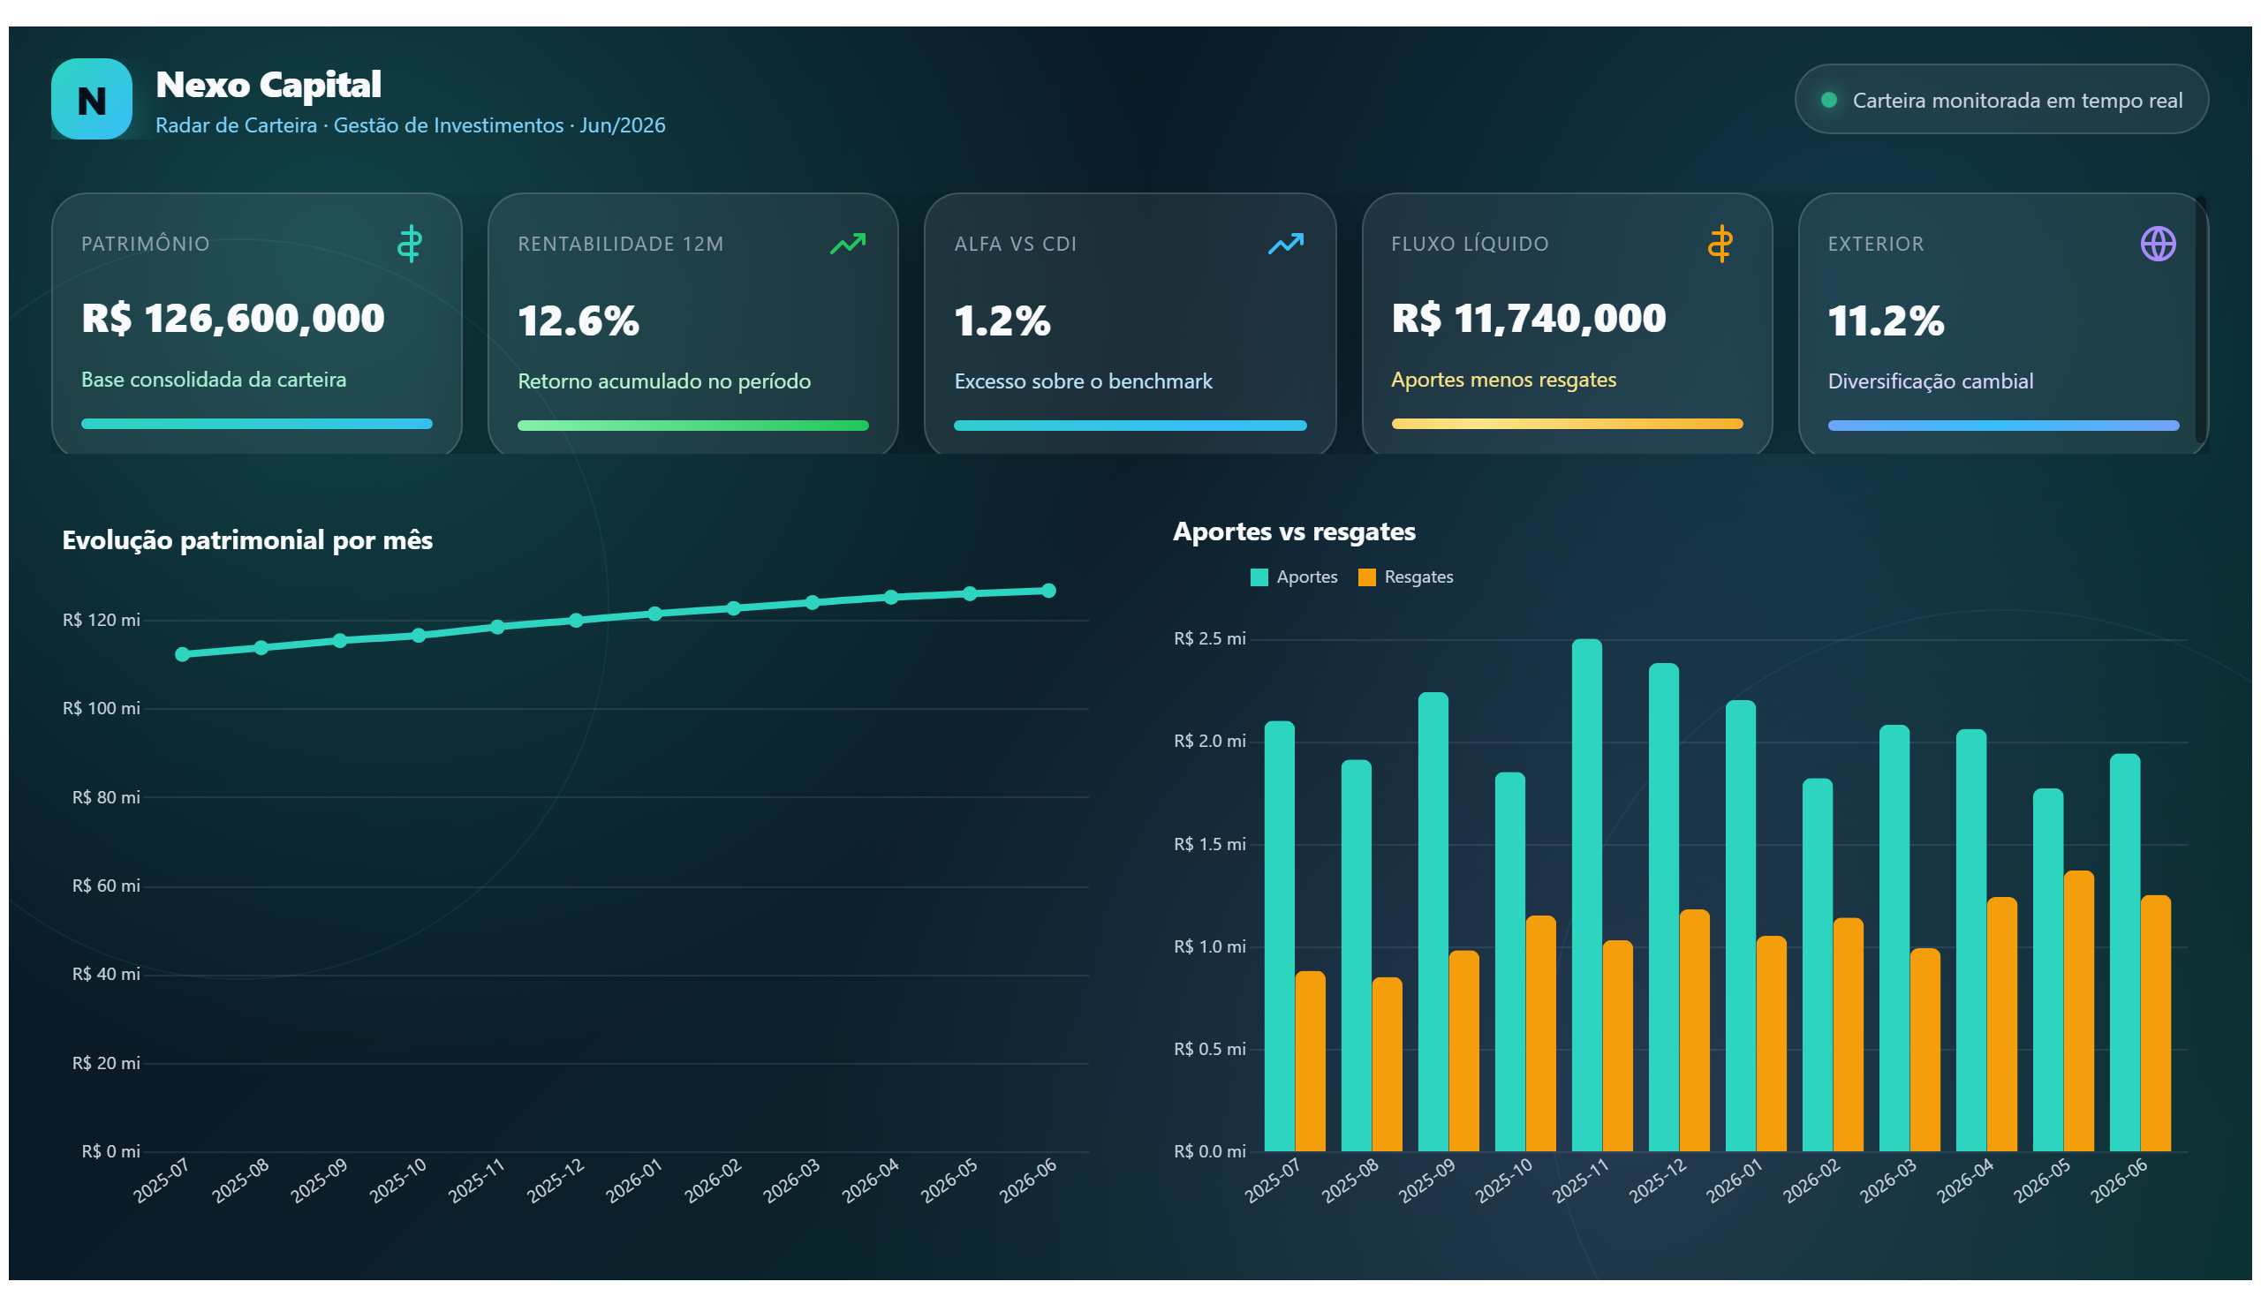
Task: Select the 2025-07 point on line chart
Action: tap(183, 654)
